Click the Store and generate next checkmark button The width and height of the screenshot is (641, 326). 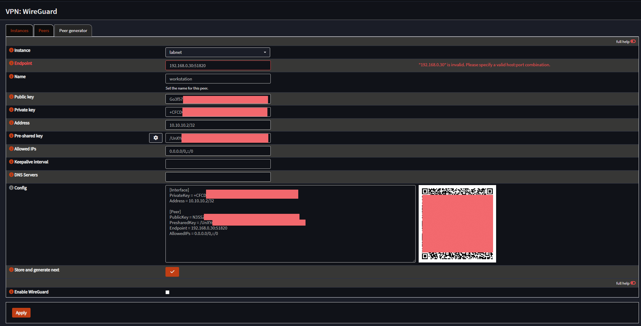(x=172, y=272)
